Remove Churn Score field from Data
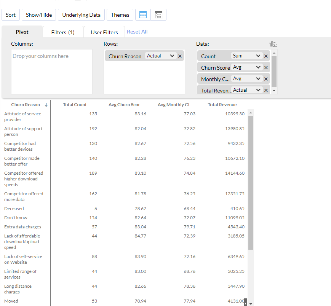Image resolution: width=331 pixels, height=306 pixels. coord(266,67)
